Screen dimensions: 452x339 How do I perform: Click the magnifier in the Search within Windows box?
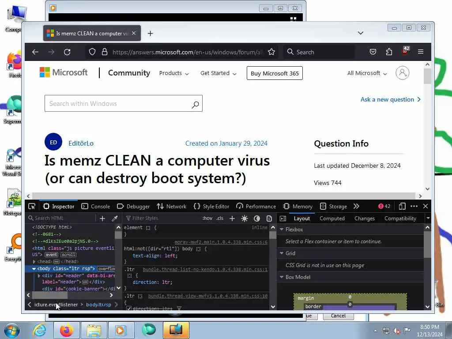[195, 104]
